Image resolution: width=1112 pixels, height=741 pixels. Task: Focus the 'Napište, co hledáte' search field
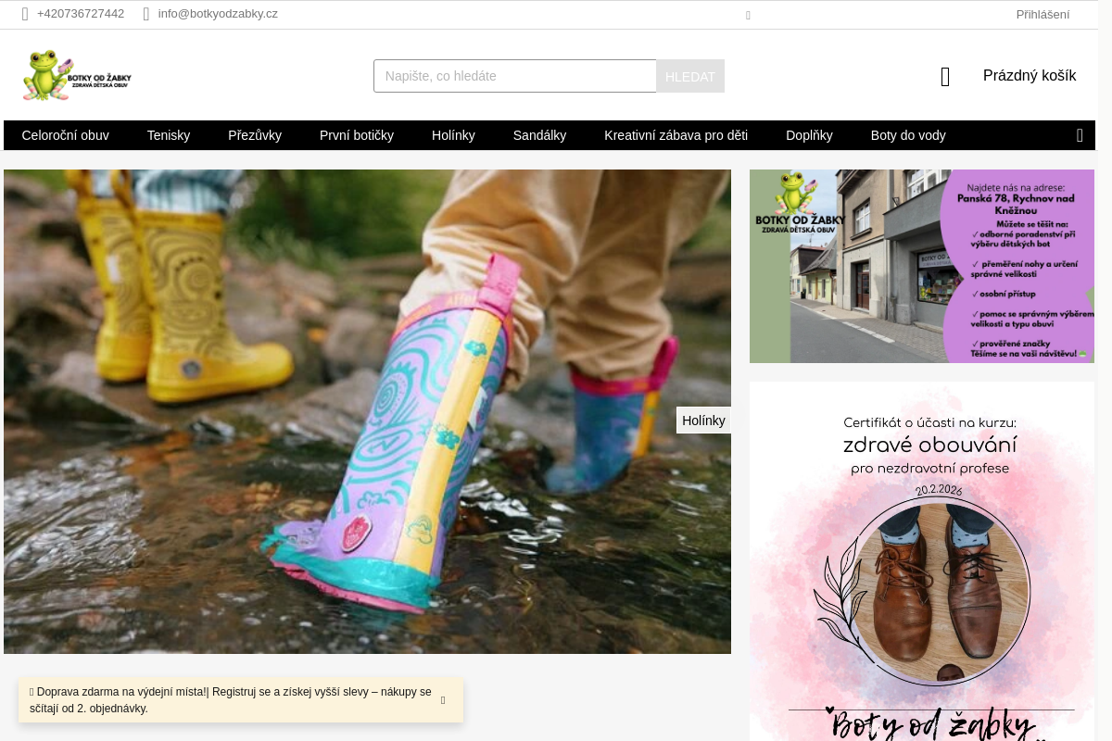514,76
